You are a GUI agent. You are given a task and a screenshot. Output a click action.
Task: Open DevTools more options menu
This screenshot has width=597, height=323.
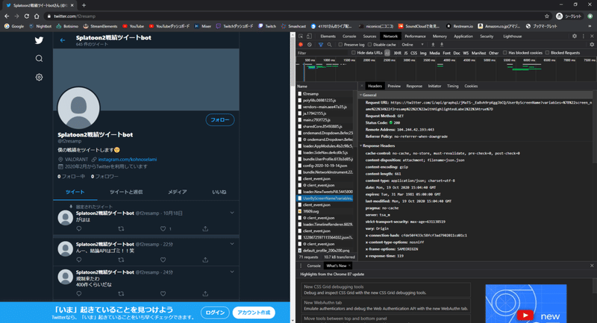pyautogui.click(x=584, y=36)
